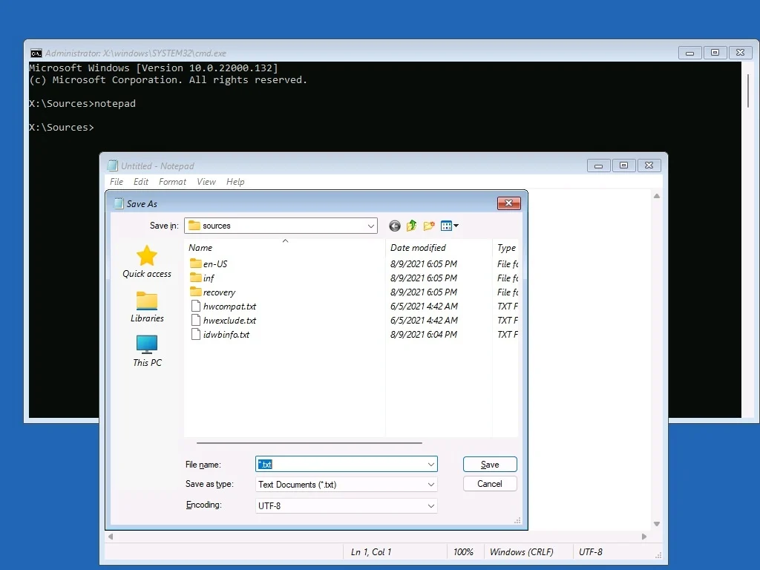The height and width of the screenshot is (570, 760).
Task: Select This PC in the places bar
Action: point(147,351)
